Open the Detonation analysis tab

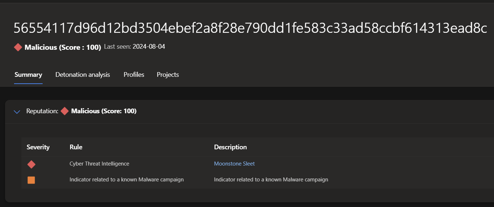tap(83, 75)
